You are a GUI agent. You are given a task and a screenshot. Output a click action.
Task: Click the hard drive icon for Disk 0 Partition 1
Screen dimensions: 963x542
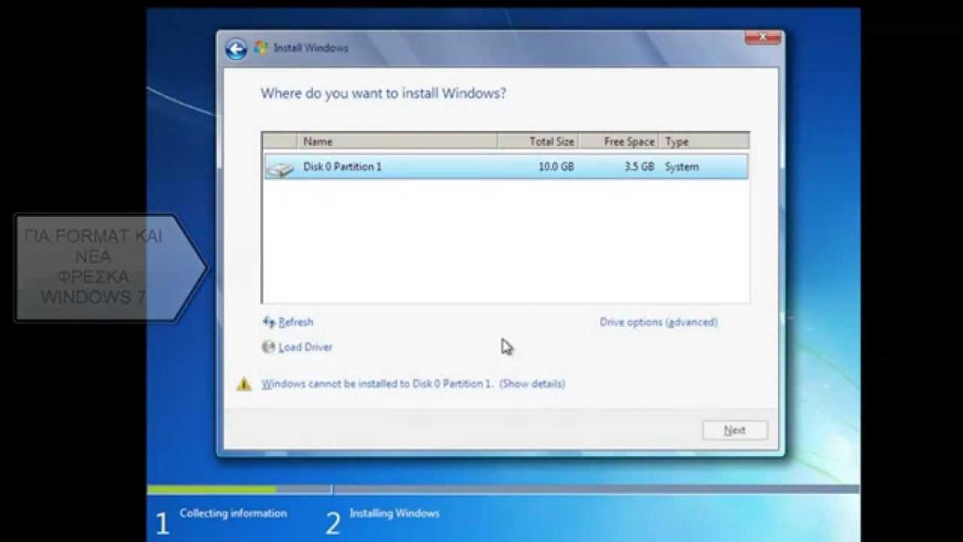[280, 168]
